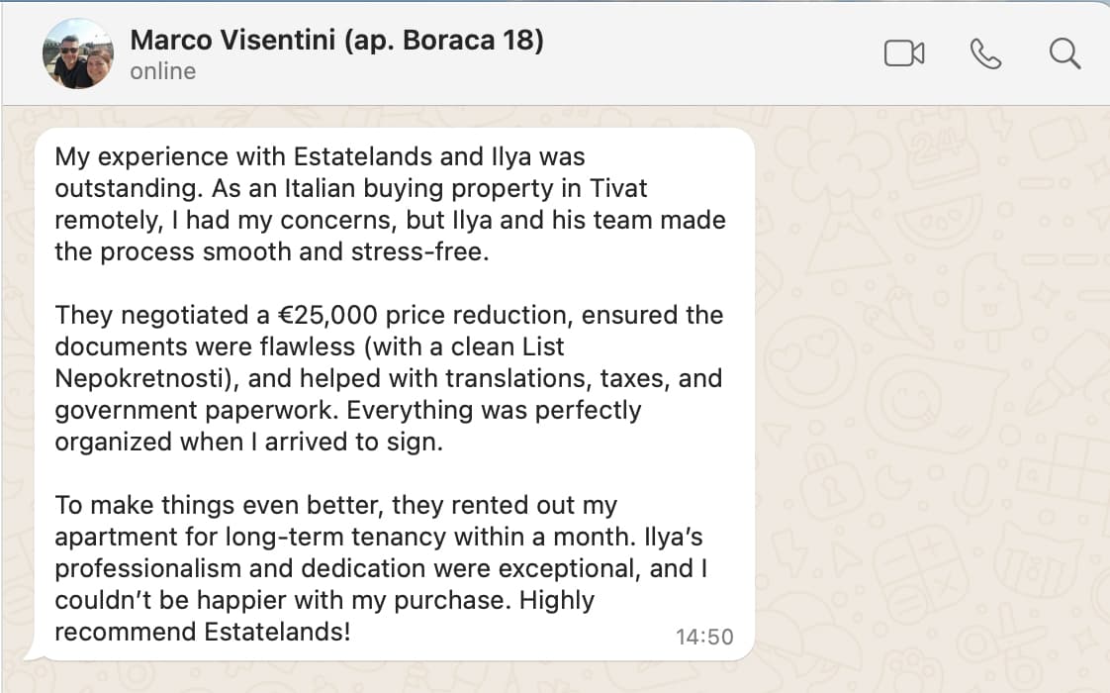Open the search in chat icon
The height and width of the screenshot is (693, 1110).
[x=1064, y=53]
